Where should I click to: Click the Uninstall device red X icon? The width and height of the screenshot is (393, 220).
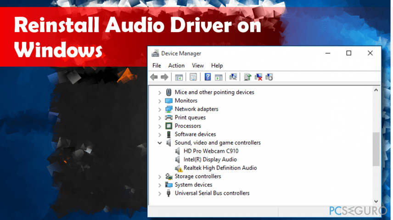tap(258, 77)
